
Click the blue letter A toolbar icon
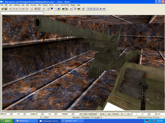pos(101,9)
